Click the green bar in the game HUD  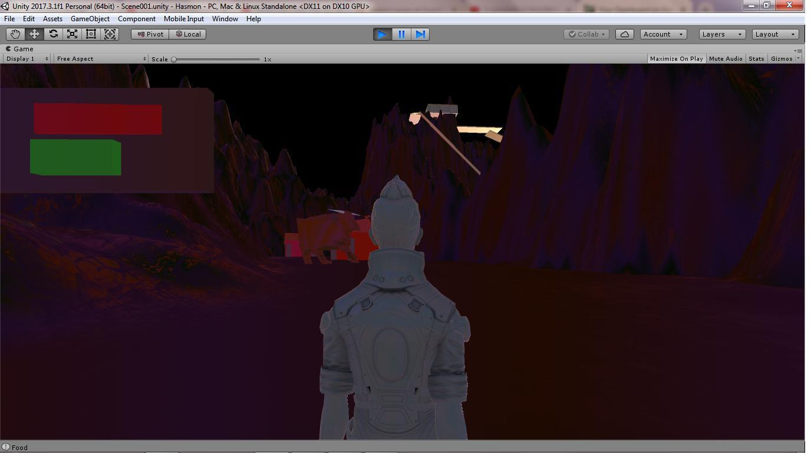click(x=75, y=157)
